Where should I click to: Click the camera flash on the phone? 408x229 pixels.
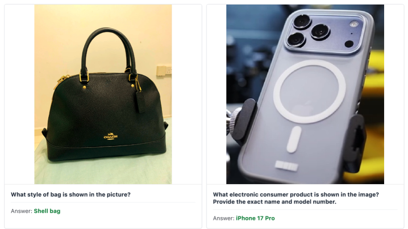(x=353, y=24)
